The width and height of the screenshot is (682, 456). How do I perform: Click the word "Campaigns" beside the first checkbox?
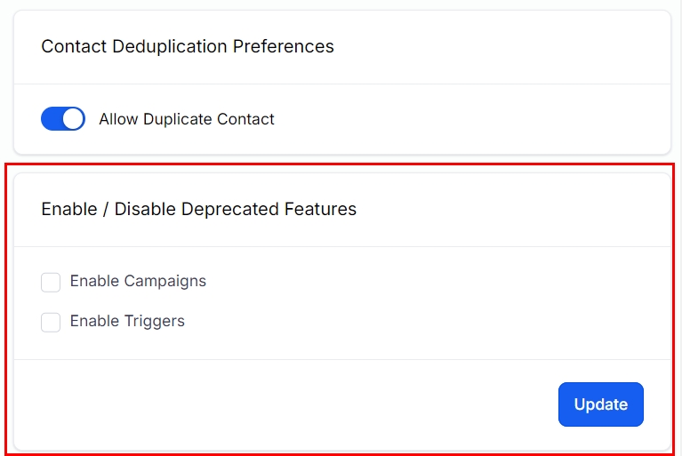point(164,282)
